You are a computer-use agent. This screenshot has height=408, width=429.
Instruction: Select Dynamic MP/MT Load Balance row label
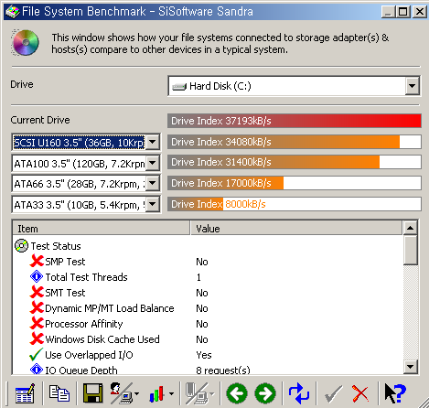(x=110, y=308)
